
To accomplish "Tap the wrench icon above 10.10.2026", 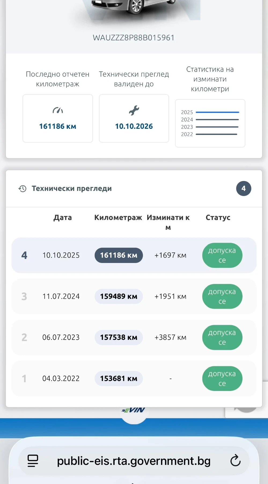I will coord(134,111).
